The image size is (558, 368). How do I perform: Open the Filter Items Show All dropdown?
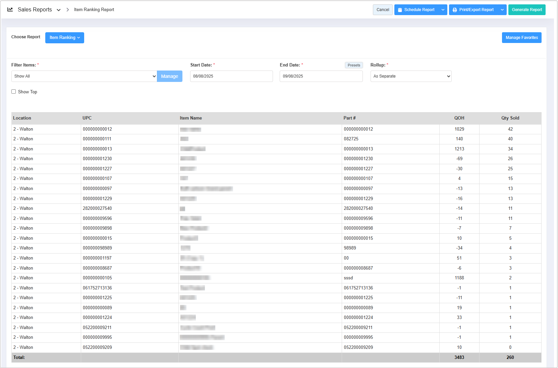tap(84, 76)
